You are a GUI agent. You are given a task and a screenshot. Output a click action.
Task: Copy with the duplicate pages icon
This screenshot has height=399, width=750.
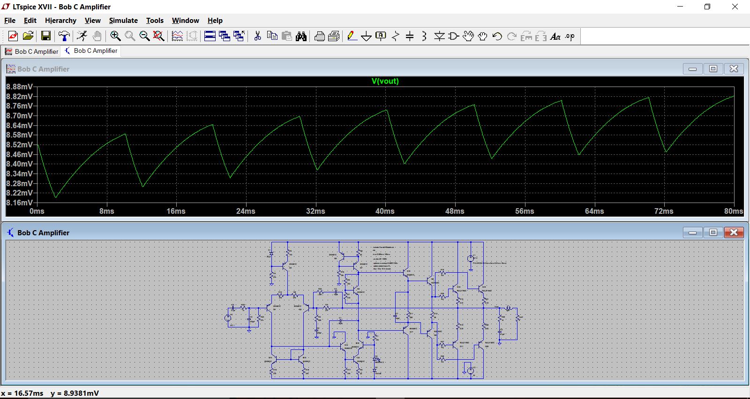(x=272, y=36)
